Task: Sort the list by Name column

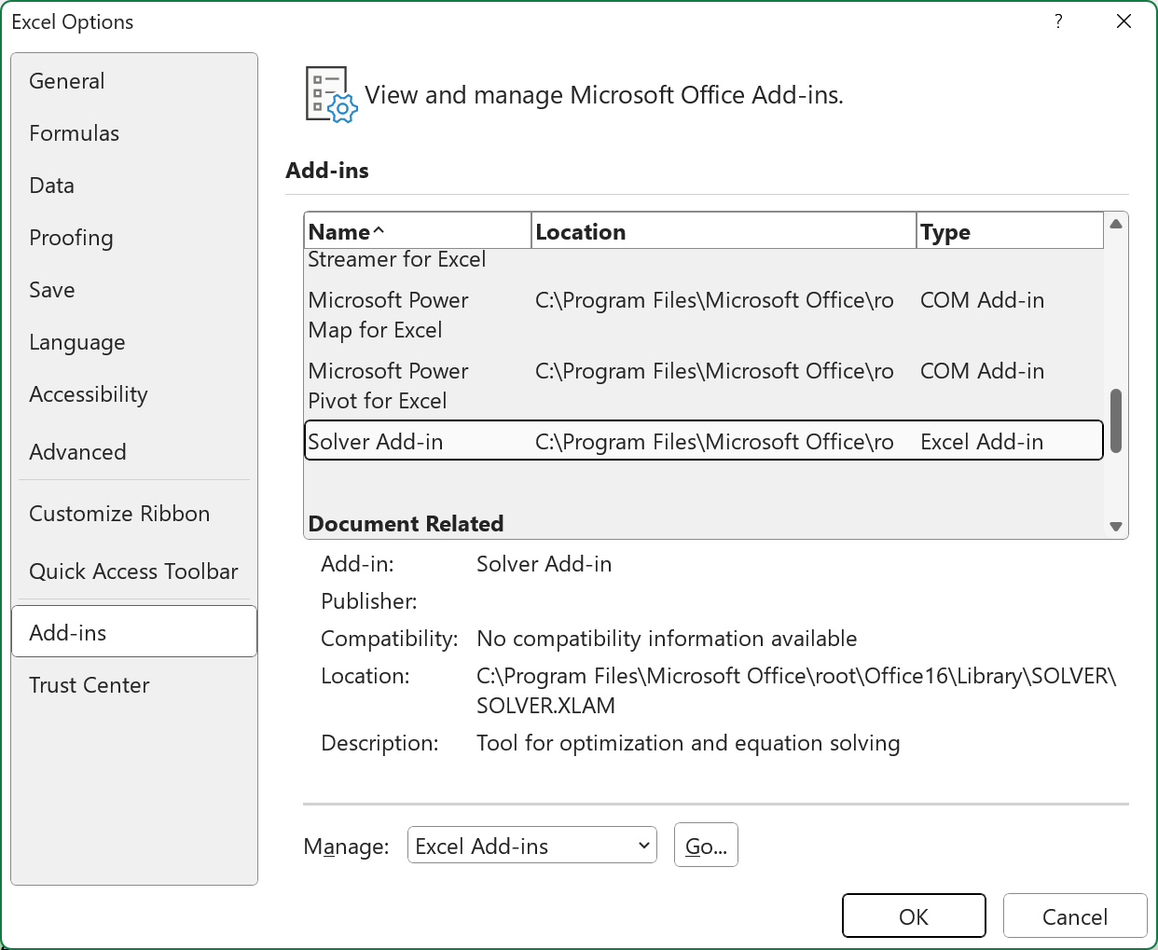Action: click(418, 231)
